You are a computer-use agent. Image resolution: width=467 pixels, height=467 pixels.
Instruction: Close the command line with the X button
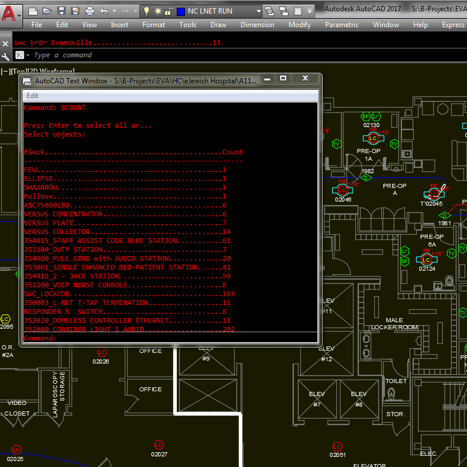[x=5, y=44]
